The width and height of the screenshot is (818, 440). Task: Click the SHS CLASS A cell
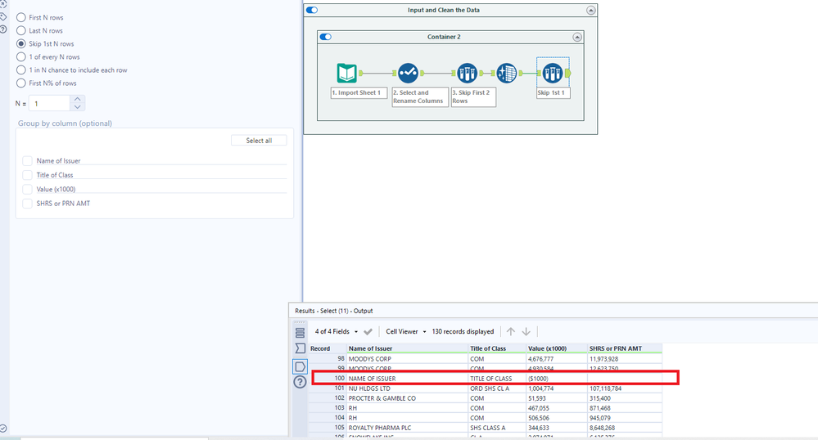click(x=497, y=428)
